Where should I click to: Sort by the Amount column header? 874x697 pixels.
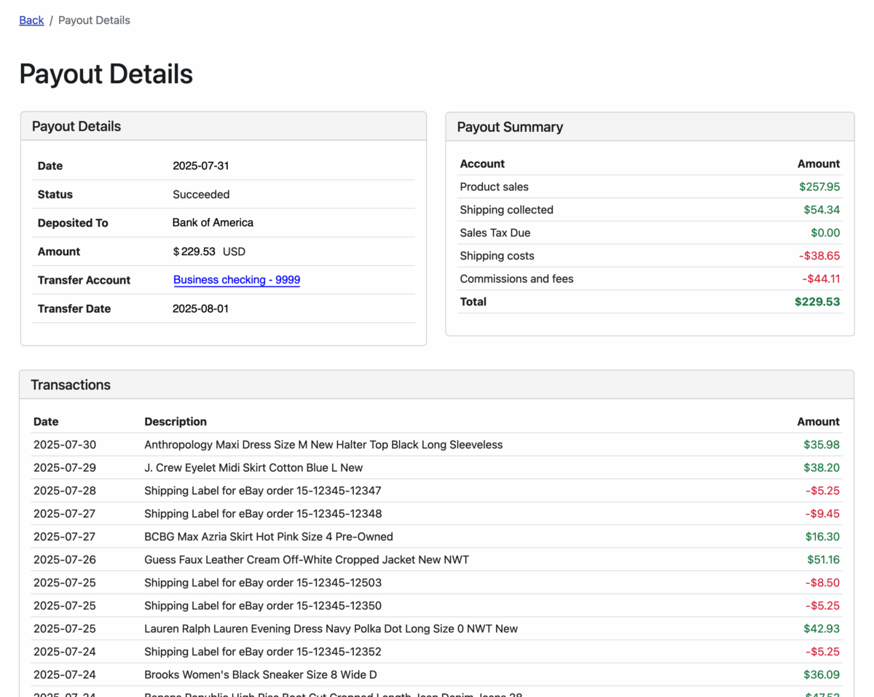point(819,421)
